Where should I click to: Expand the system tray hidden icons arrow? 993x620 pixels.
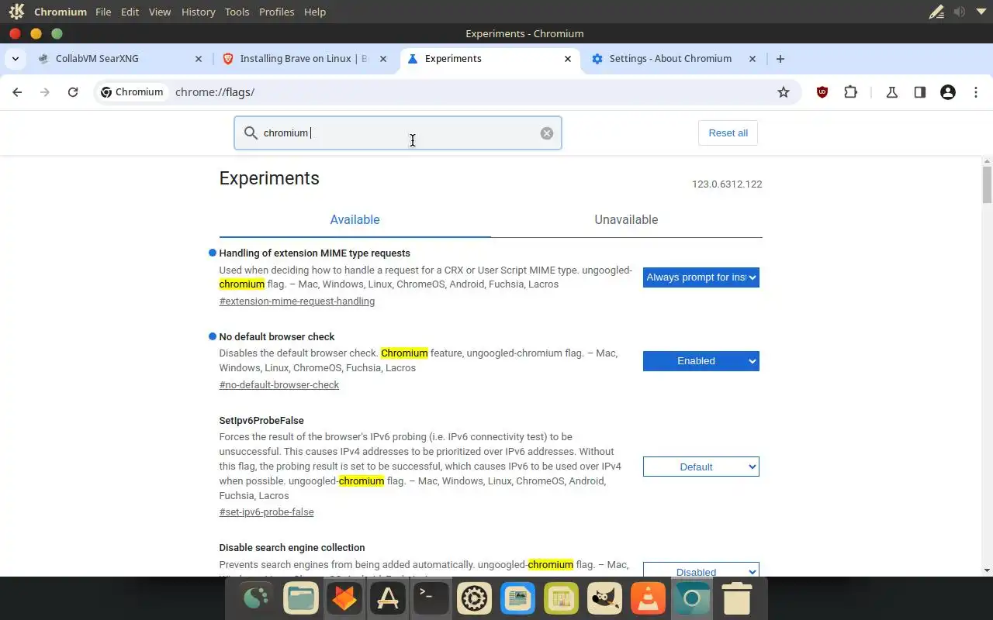click(x=980, y=12)
